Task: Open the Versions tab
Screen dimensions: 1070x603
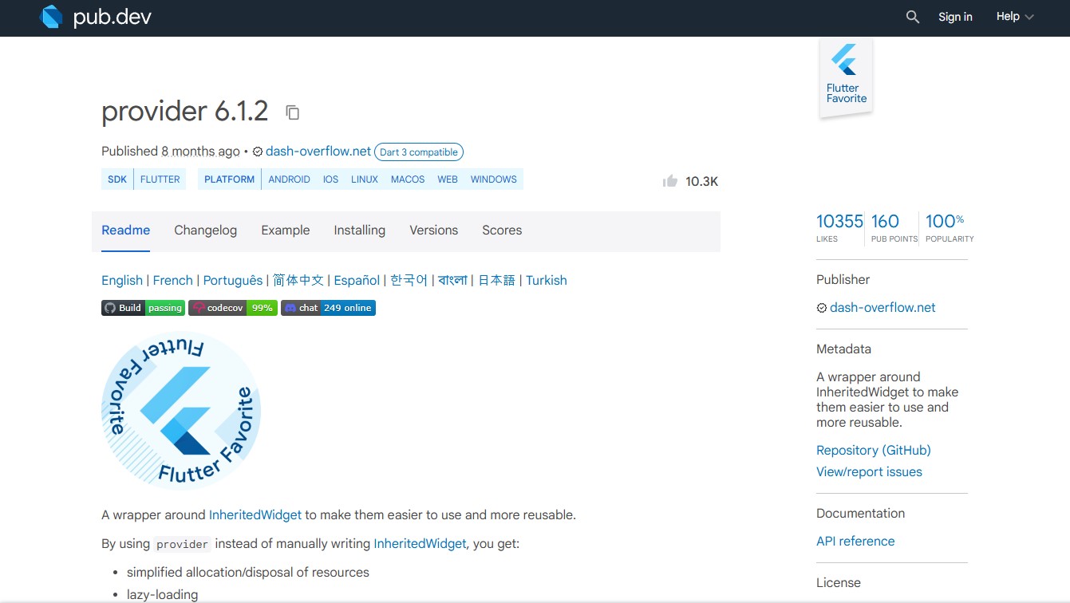Action: pos(434,230)
